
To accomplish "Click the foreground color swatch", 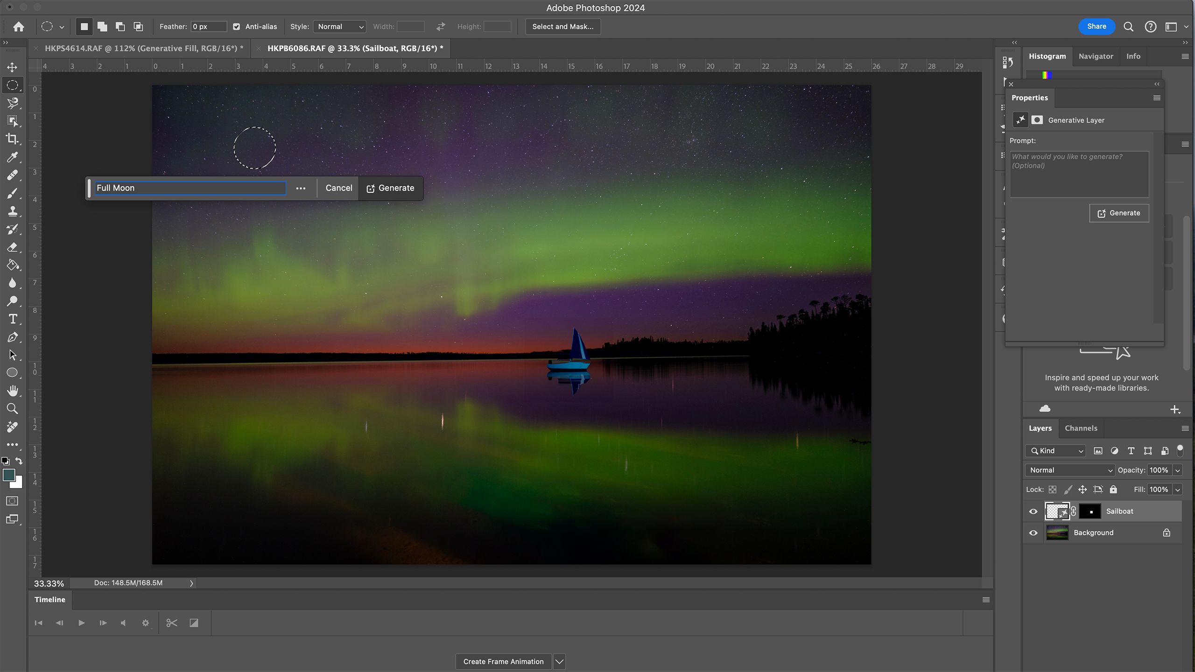I will [8, 474].
